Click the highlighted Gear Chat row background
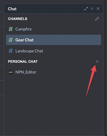Screen dimensions: 107x136 (x=53, y=40)
